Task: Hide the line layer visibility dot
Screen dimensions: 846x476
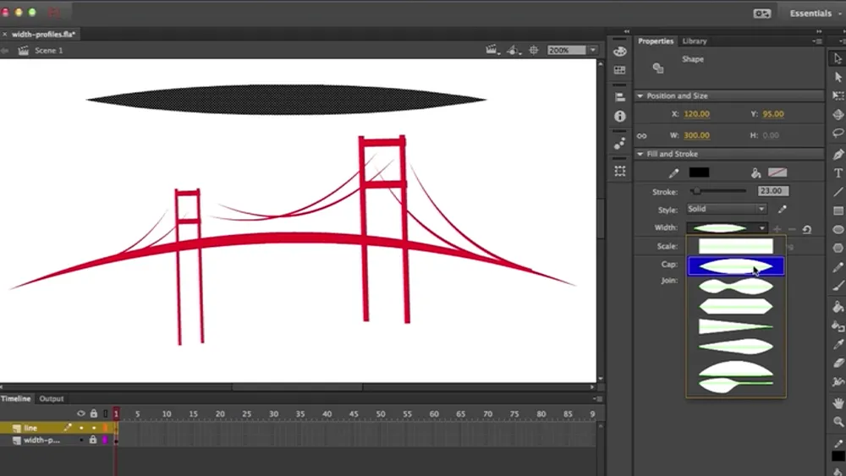Action: coord(81,428)
